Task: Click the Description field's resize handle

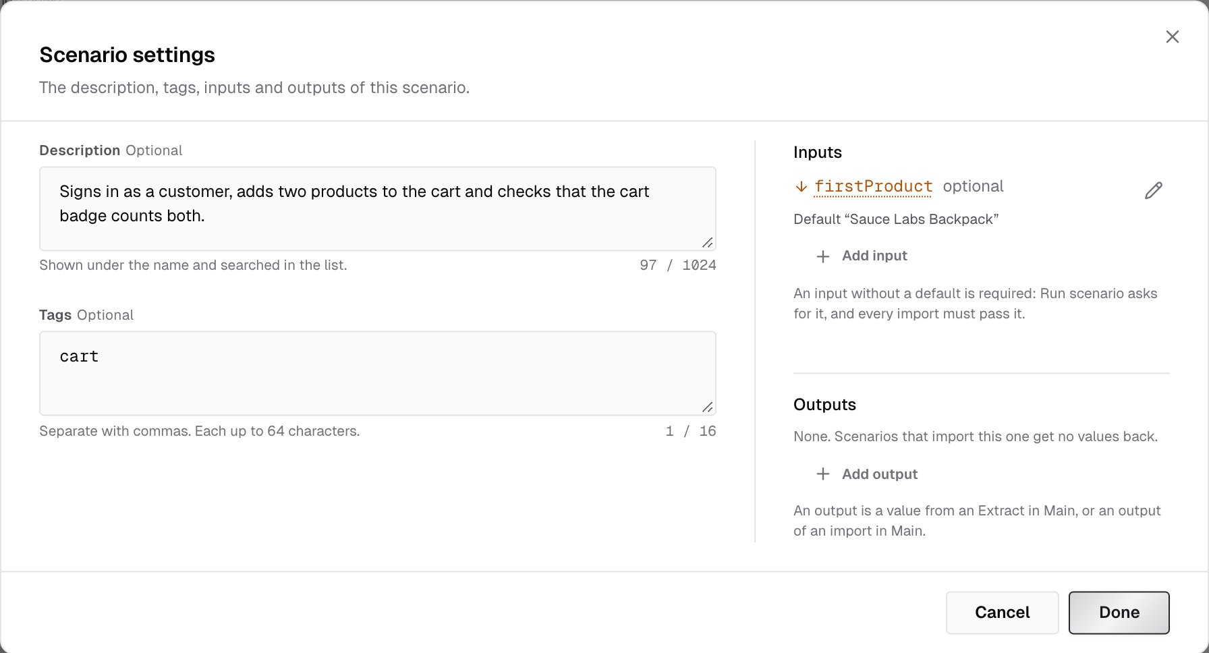Action: point(707,242)
